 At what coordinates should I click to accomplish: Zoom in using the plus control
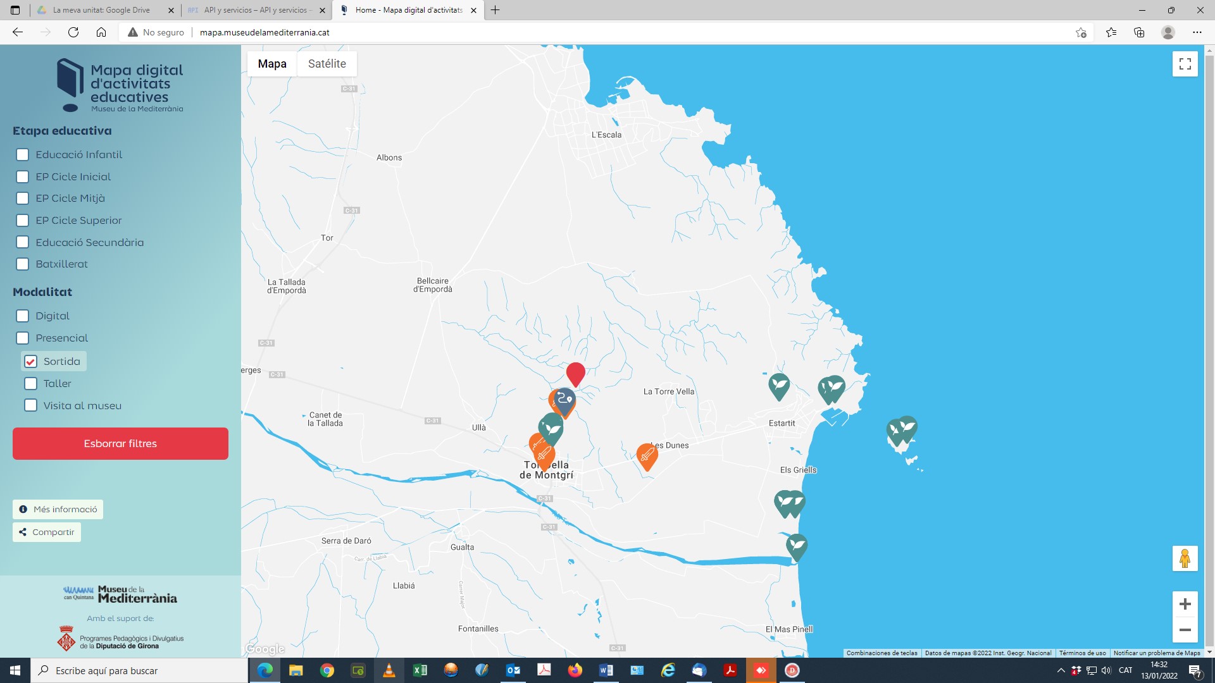1185,605
